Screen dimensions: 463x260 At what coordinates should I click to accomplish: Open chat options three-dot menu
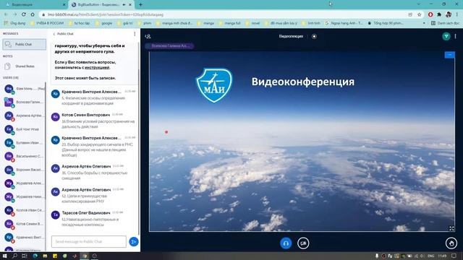click(135, 34)
